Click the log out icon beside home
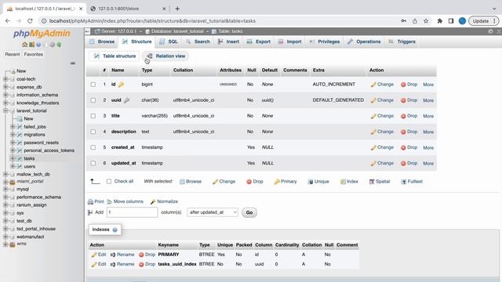Viewport: 502px width, 282px height. [x=31, y=45]
